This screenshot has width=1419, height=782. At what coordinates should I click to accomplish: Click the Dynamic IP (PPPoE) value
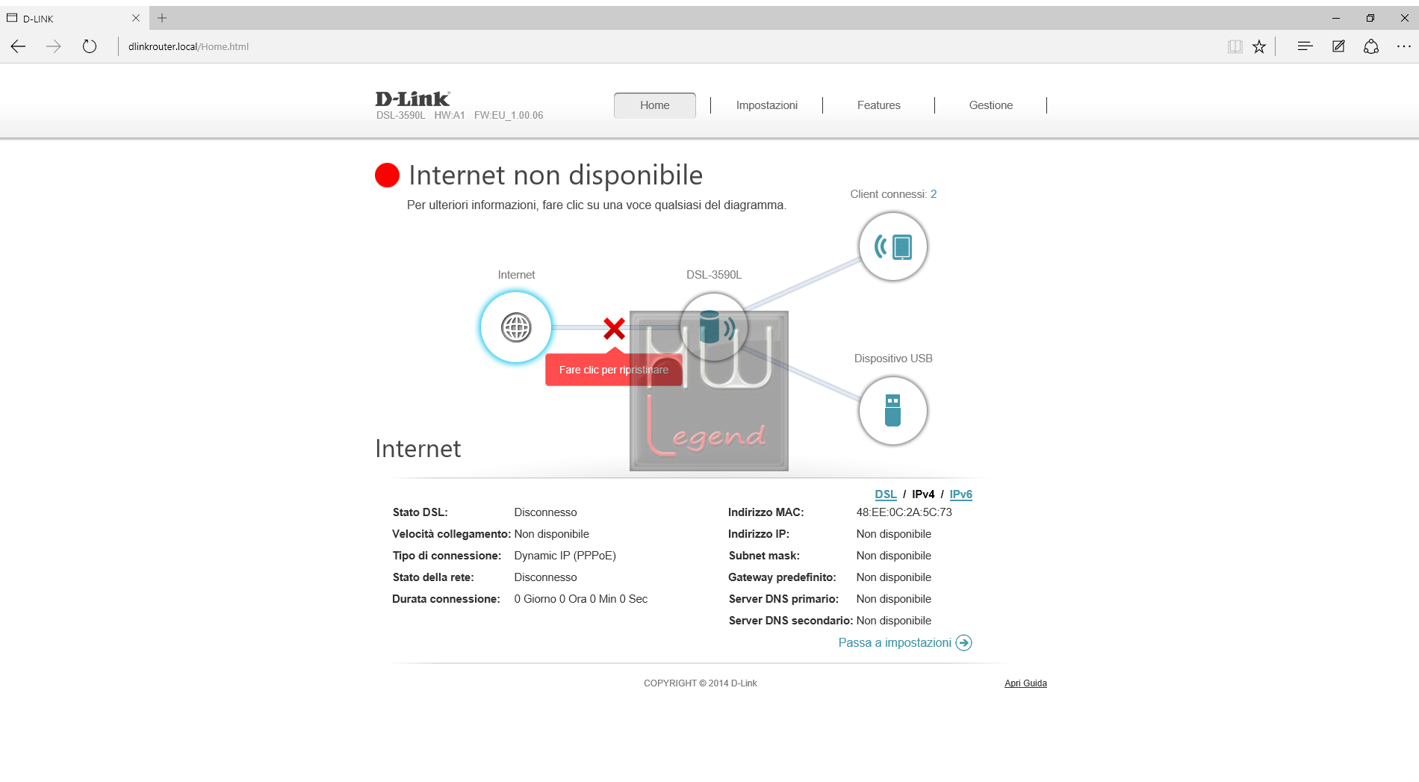(x=565, y=556)
